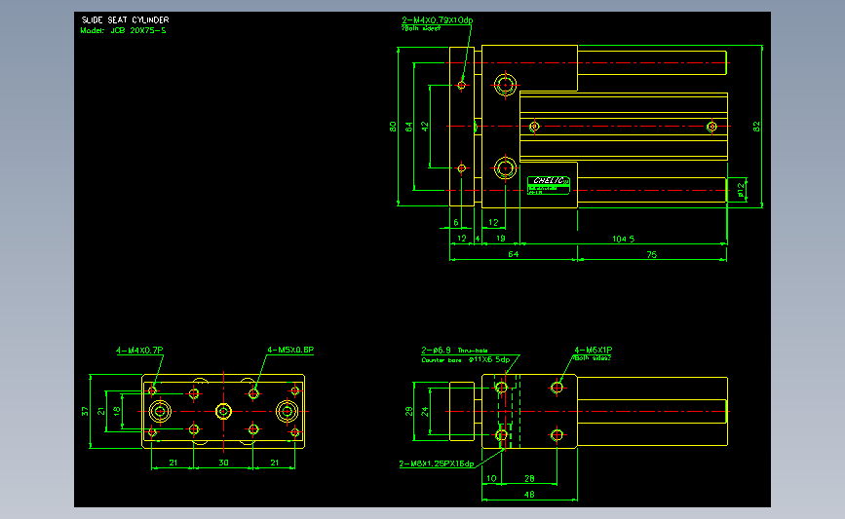Click the "82" height dimension
This screenshot has width=845, height=519.
point(756,127)
